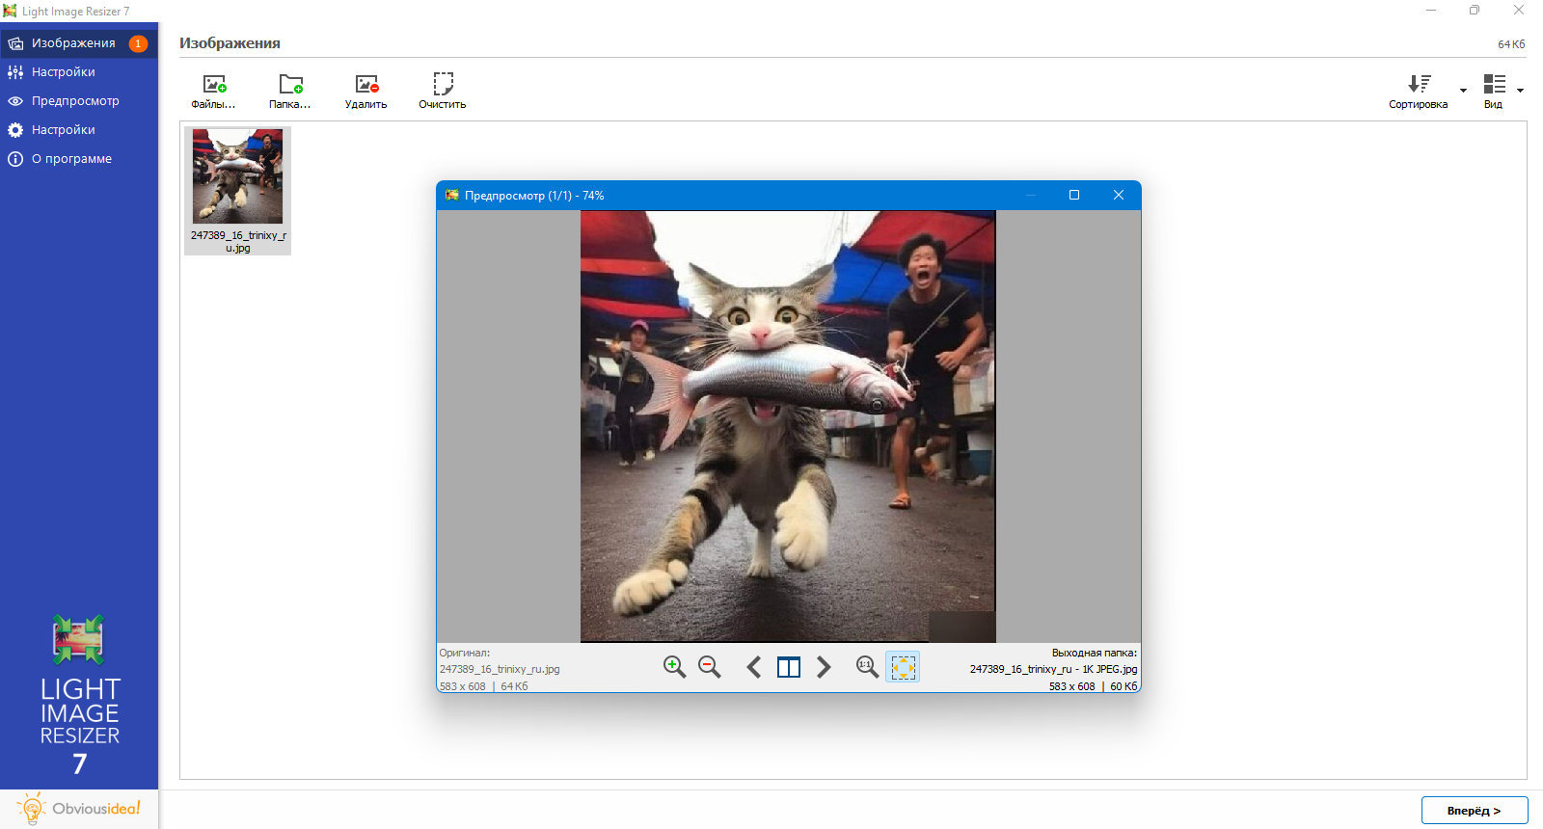Click the Вперёд > button
This screenshot has width=1543, height=829.
1475,811
